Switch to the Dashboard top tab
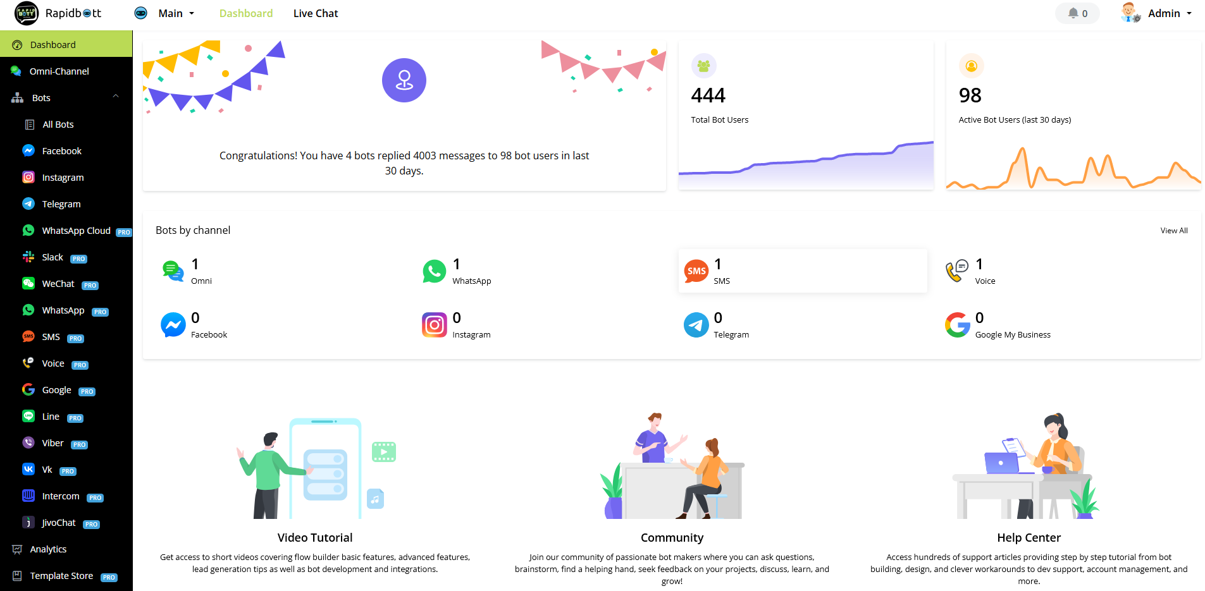Screen dimensions: 1205x591 tap(246, 13)
